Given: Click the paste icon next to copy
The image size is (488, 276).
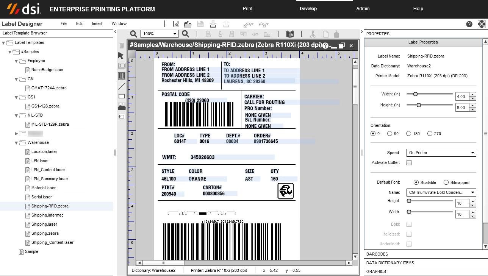Looking at the screenshot, I should (336, 34).
